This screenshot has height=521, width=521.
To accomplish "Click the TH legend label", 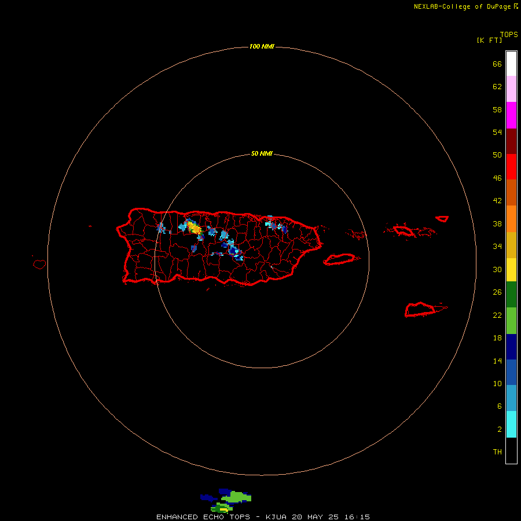I will [497, 452].
